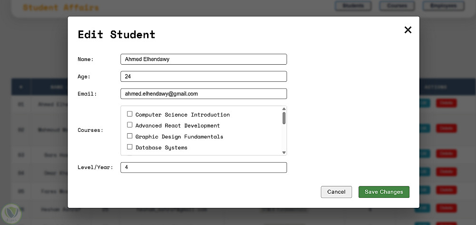Tick the Advanced React Development checkbox
Image resolution: width=476 pixels, height=225 pixels.
[129, 125]
